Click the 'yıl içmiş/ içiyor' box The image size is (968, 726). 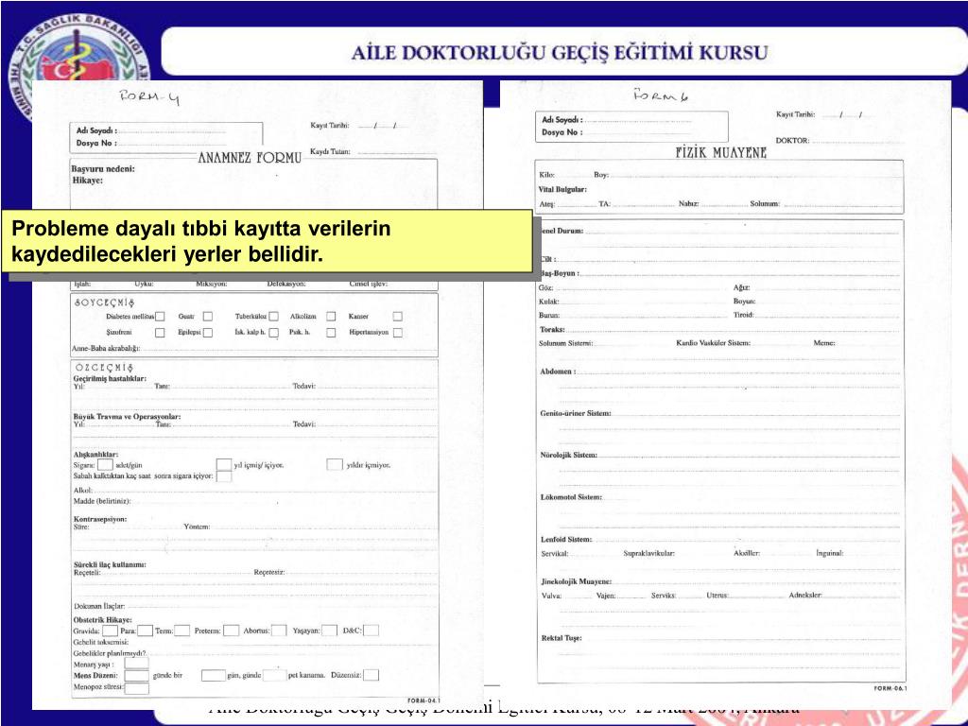coord(224,464)
